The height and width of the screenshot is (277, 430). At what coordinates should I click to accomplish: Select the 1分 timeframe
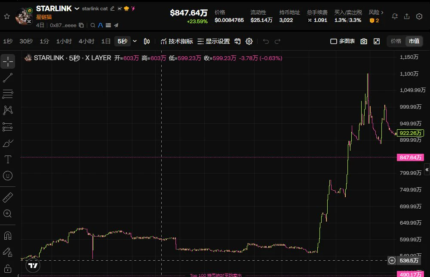[44, 41]
